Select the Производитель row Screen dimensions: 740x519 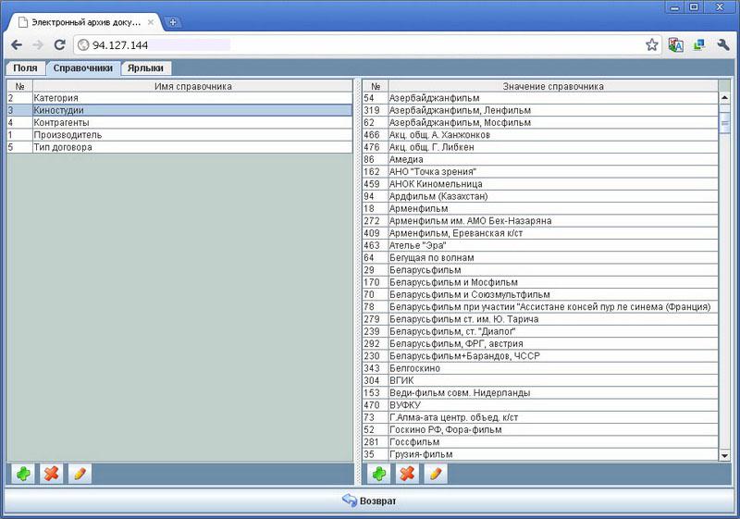pyautogui.click(x=179, y=134)
